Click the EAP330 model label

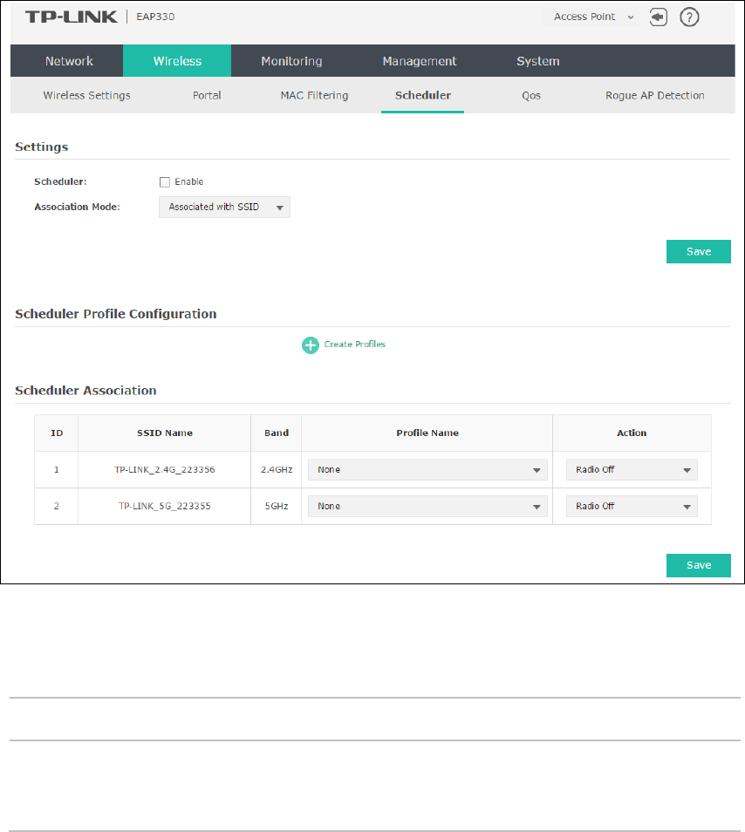tap(155, 17)
